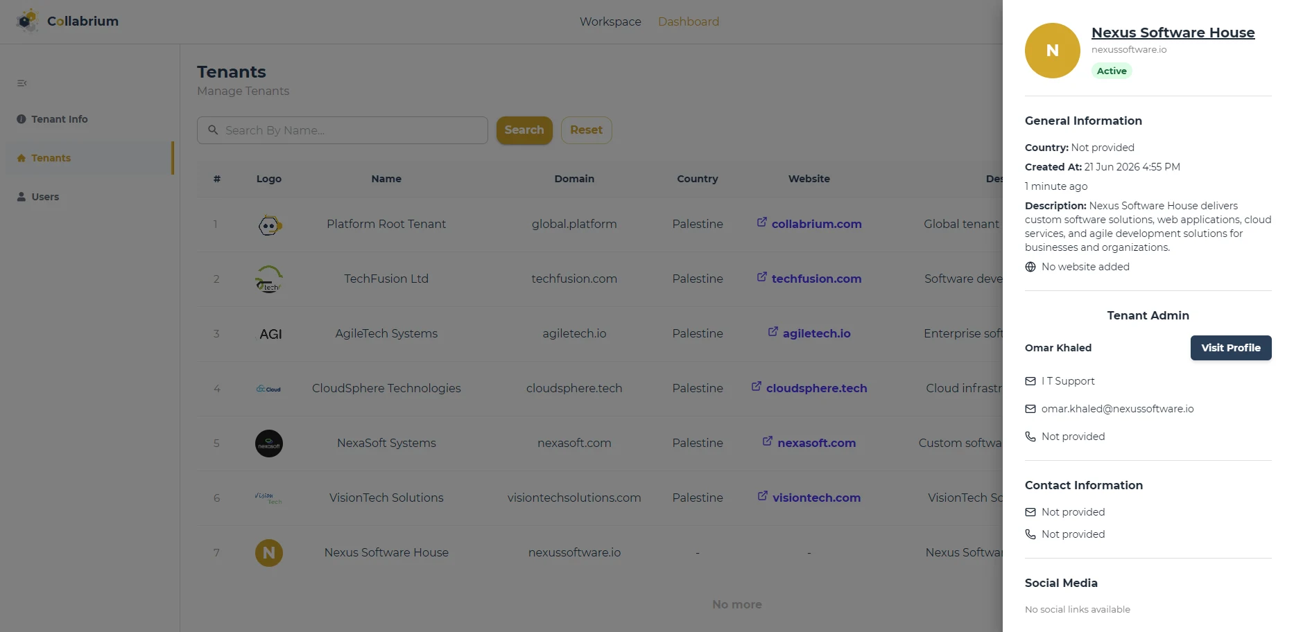The width and height of the screenshot is (1294, 632).
Task: Click the Name column header
Action: click(x=386, y=179)
